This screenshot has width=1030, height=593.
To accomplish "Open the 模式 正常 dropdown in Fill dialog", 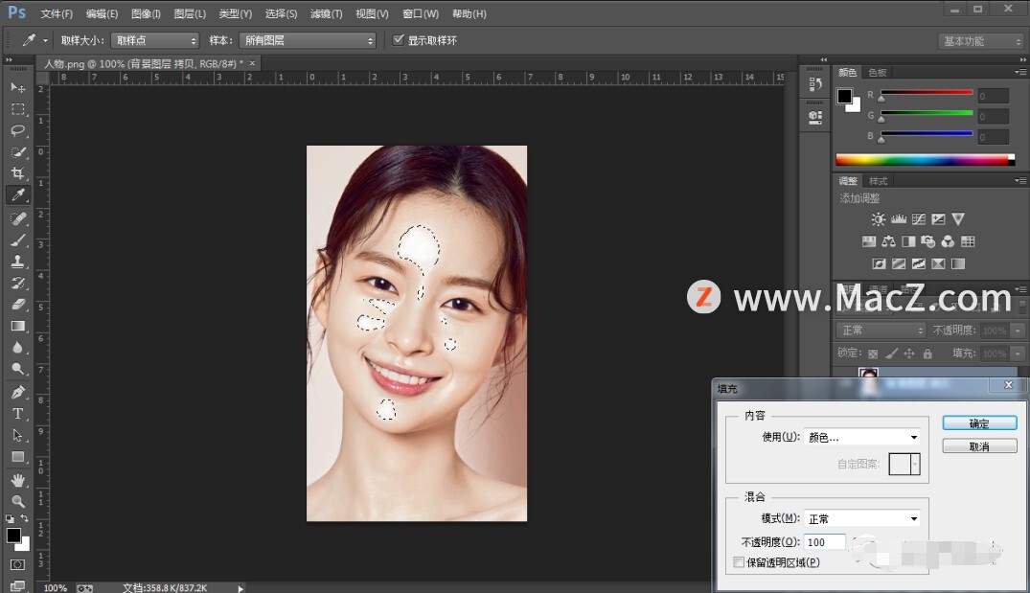I will pyautogui.click(x=861, y=519).
